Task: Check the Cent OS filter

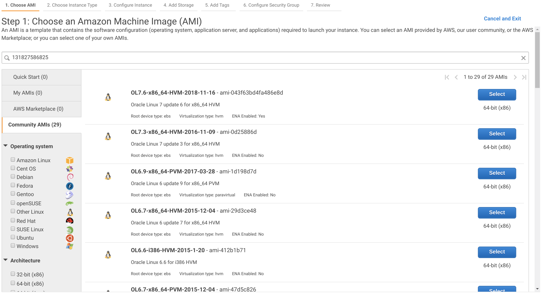Action: tap(13, 168)
